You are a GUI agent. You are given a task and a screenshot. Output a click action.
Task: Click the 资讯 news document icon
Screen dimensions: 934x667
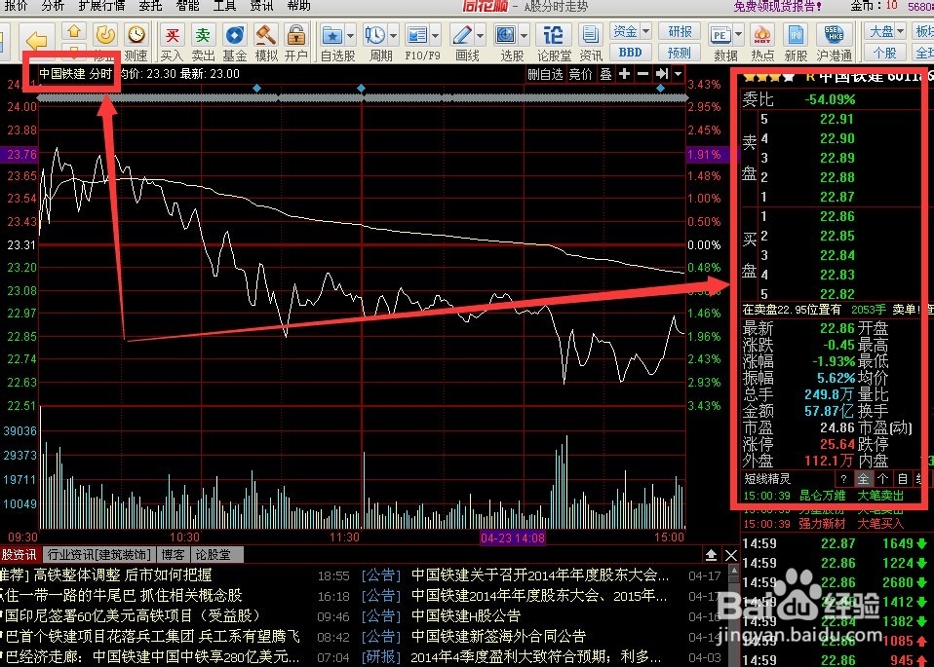(590, 36)
